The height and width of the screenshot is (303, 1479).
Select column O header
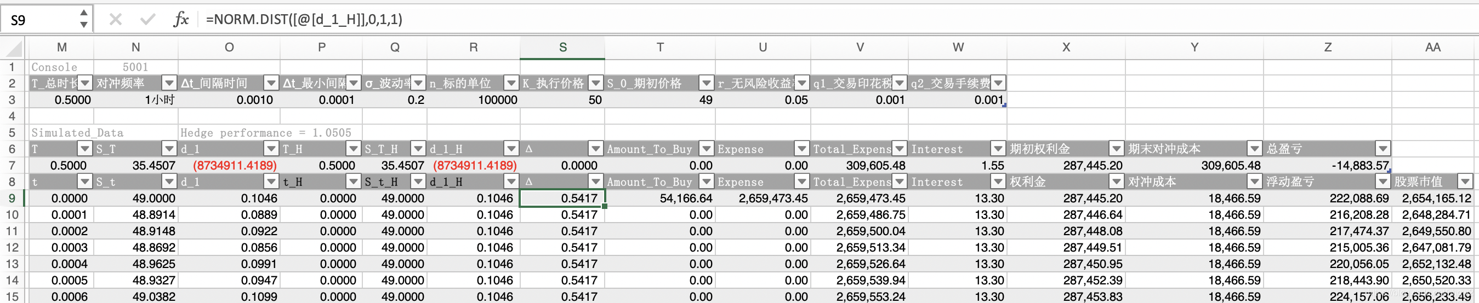pyautogui.click(x=229, y=48)
